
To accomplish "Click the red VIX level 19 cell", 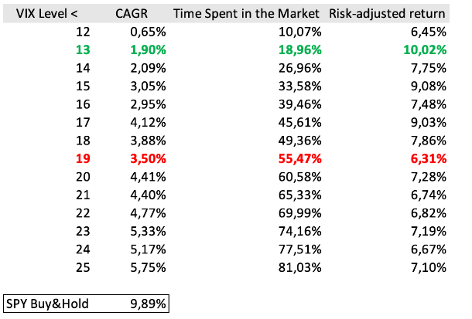I will click(x=83, y=159).
